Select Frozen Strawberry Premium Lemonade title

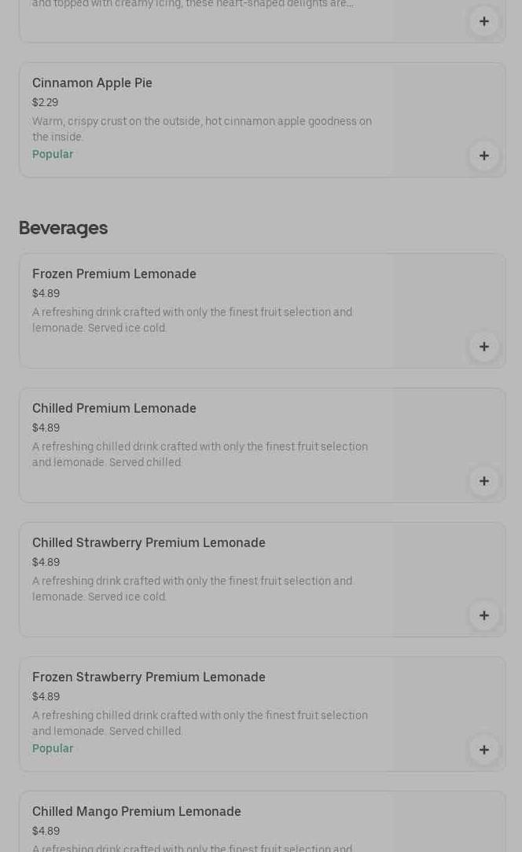(x=149, y=677)
